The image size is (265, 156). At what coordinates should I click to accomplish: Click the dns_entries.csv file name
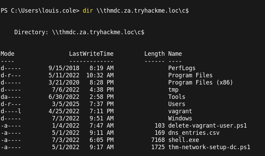click(194, 133)
